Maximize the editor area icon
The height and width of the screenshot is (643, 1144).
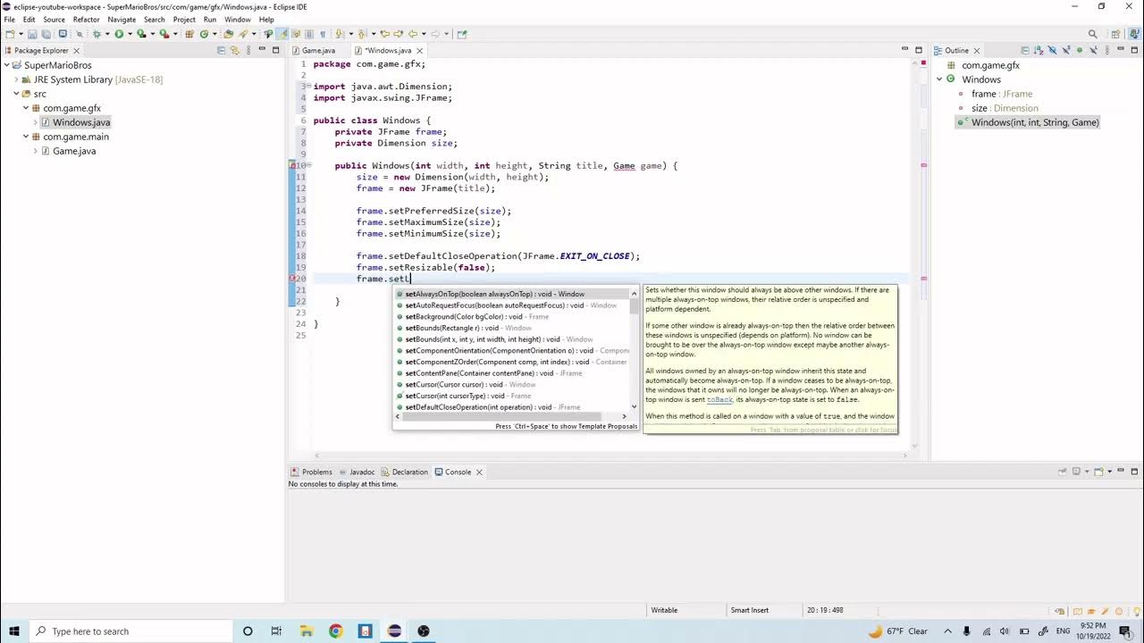[919, 50]
